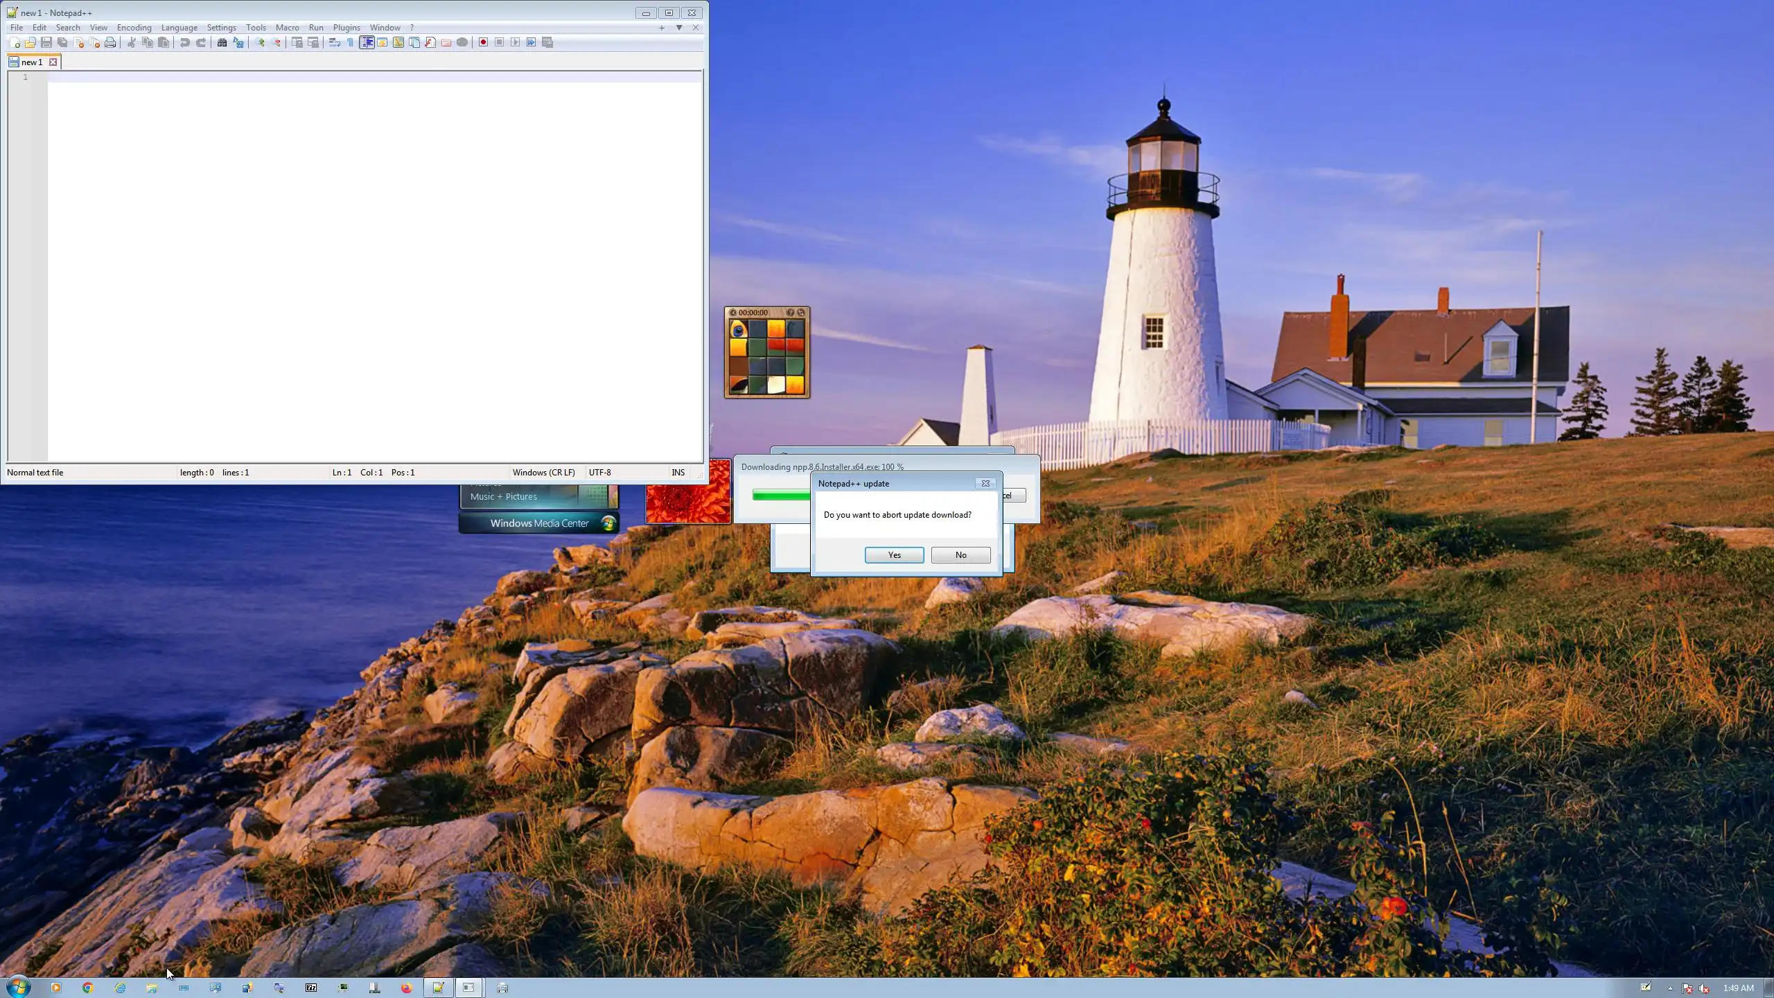Toggle the indent guide toolbar button
This screenshot has width=1774, height=998.
(x=367, y=42)
